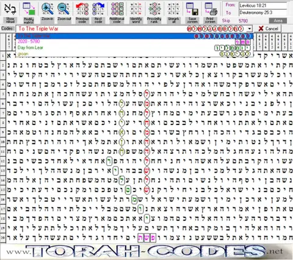Open the Proximity rank tool

(x=154, y=9)
